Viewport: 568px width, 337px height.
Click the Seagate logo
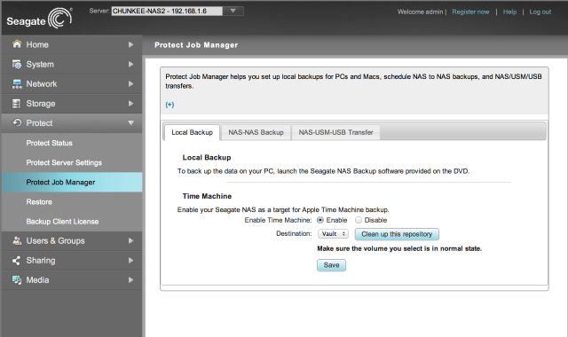tap(39, 18)
